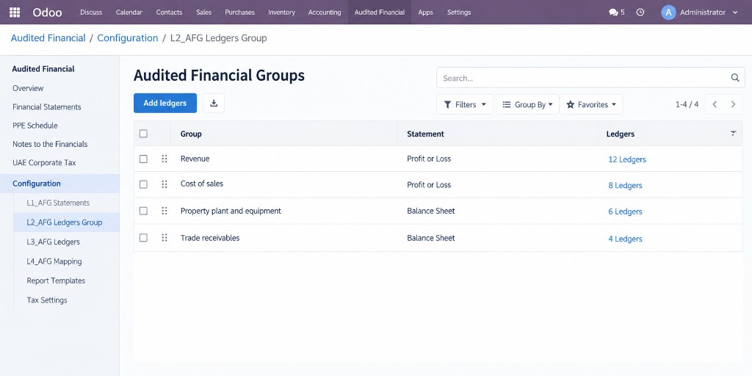
Task: Open the apps grid menu icon
Action: (15, 12)
